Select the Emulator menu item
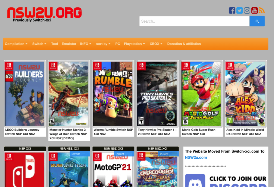 (69, 44)
